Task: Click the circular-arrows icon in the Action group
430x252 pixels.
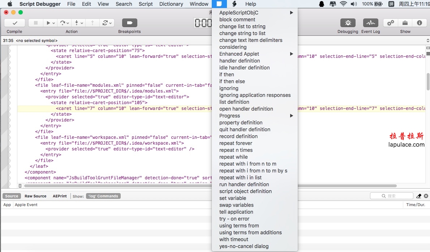Action: tap(105, 23)
